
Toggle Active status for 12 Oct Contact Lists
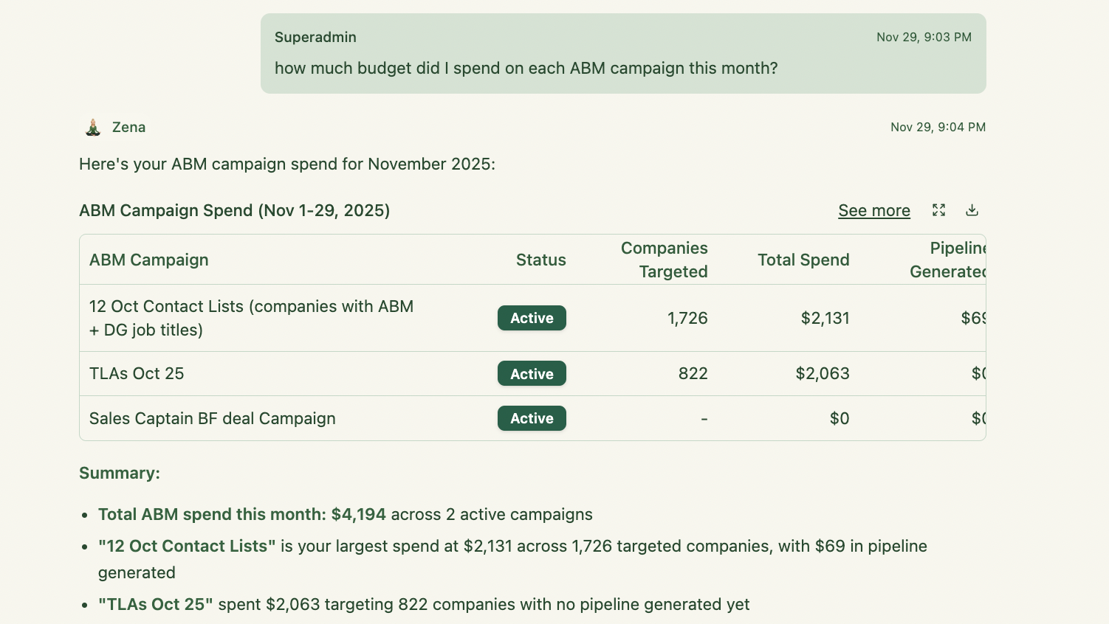click(532, 318)
